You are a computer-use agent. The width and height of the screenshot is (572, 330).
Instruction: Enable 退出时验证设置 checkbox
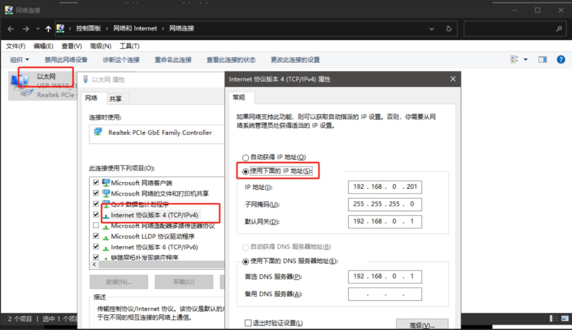[x=248, y=323]
